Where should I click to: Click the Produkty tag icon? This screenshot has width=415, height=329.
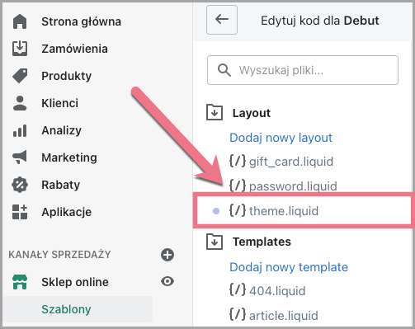click(20, 76)
